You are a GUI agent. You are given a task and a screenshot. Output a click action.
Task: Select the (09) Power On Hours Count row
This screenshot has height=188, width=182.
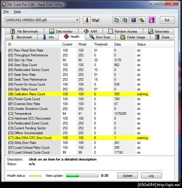pos(78,84)
